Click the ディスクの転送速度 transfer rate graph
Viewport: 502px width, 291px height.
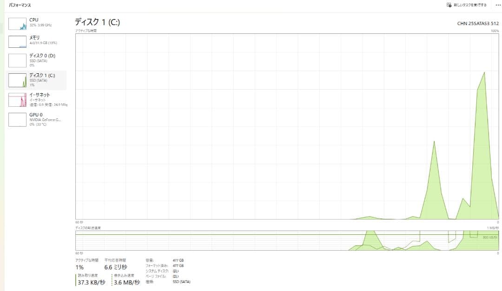(286, 240)
